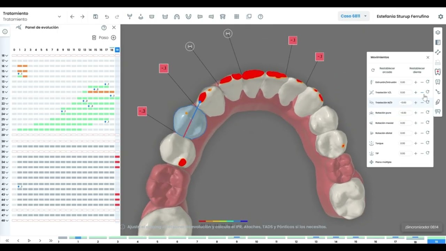The height and width of the screenshot is (251, 446).
Task: Go to the previous step arrow
Action: click(18, 241)
